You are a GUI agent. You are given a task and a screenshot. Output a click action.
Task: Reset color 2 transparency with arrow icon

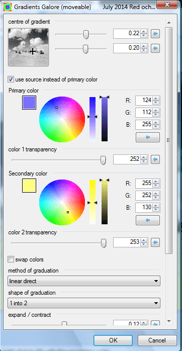click(155, 242)
